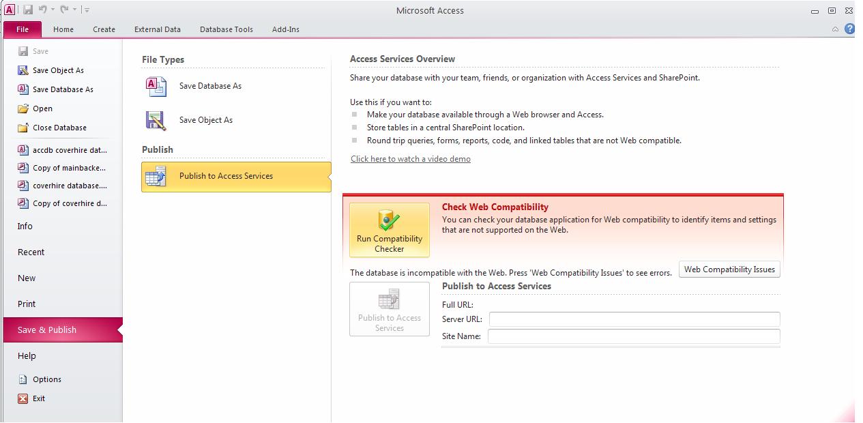The height and width of the screenshot is (423, 863).
Task: Restore down the Access window
Action: click(832, 10)
